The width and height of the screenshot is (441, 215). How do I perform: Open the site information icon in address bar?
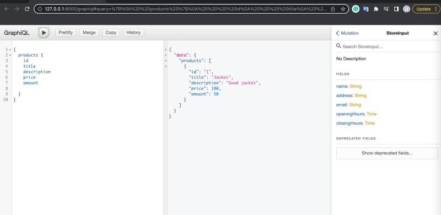click(x=40, y=9)
